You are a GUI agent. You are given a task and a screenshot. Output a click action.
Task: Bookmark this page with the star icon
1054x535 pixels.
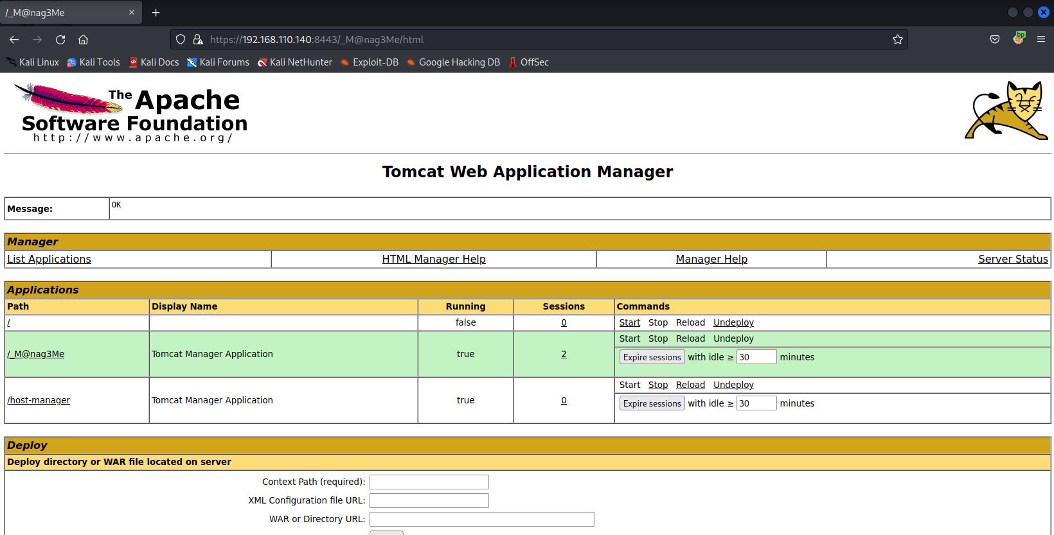pyautogui.click(x=898, y=40)
